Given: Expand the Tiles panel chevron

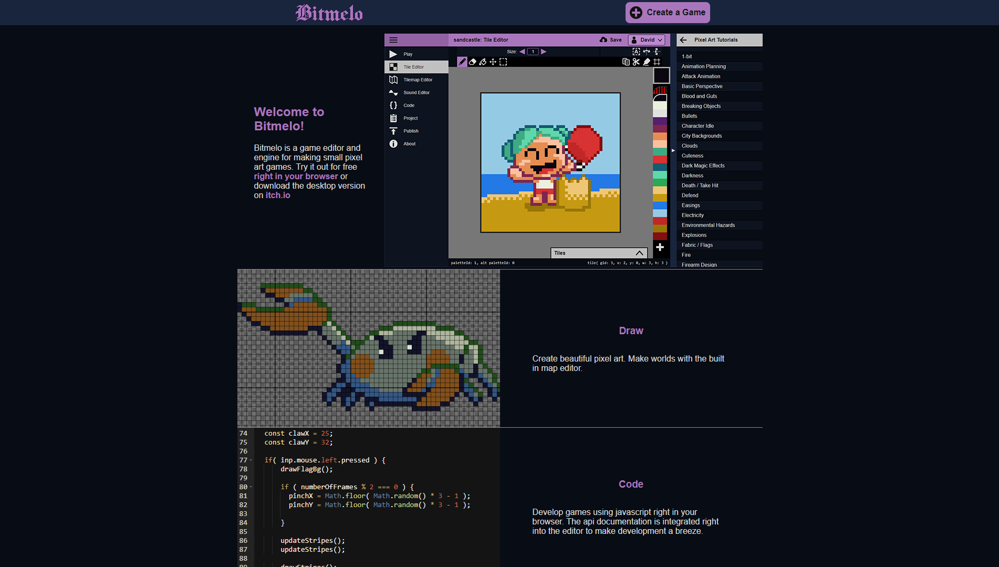Looking at the screenshot, I should [639, 253].
